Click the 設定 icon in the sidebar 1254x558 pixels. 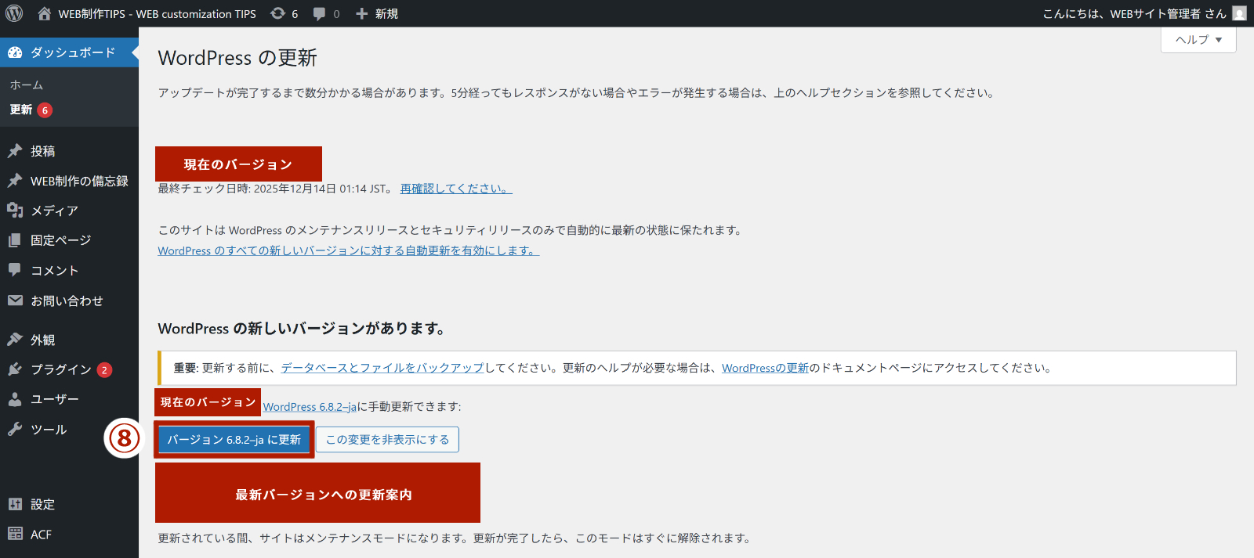tap(15, 504)
